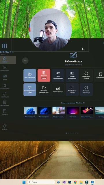Toggle the red Корзина tile

coord(44,75)
